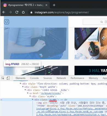
Task: Click the search magnifier icon on Instagram
Action: click(x=102, y=22)
